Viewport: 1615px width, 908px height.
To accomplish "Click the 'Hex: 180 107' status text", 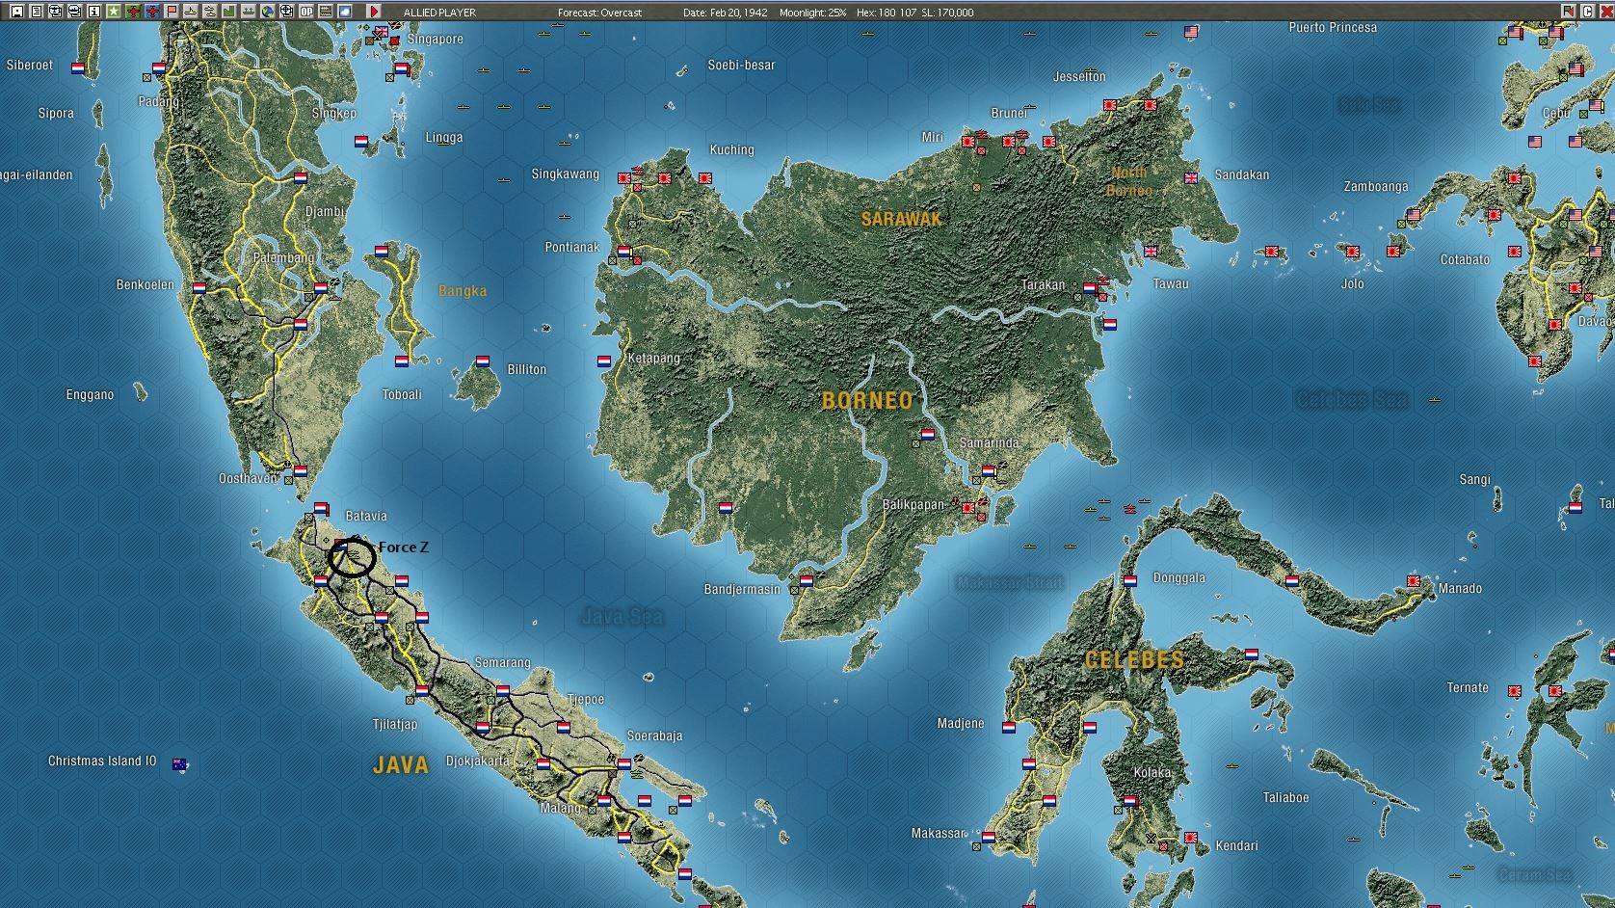I will (x=886, y=13).
